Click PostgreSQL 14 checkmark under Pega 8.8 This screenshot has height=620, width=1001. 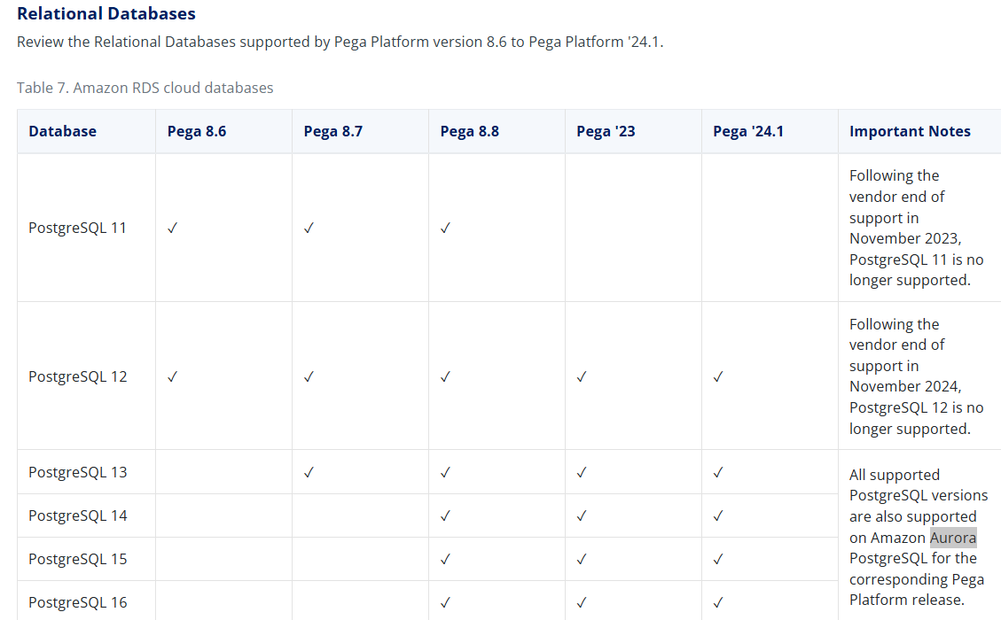tap(446, 515)
